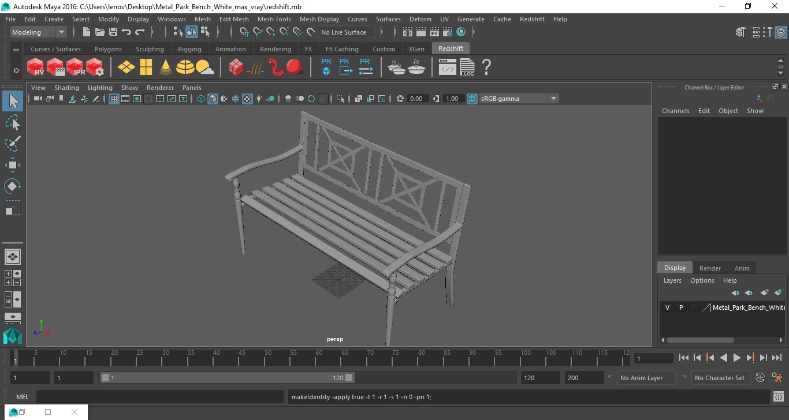Open the No Anim Layer dropdown
Screen dimensions: 789x420
(646, 378)
